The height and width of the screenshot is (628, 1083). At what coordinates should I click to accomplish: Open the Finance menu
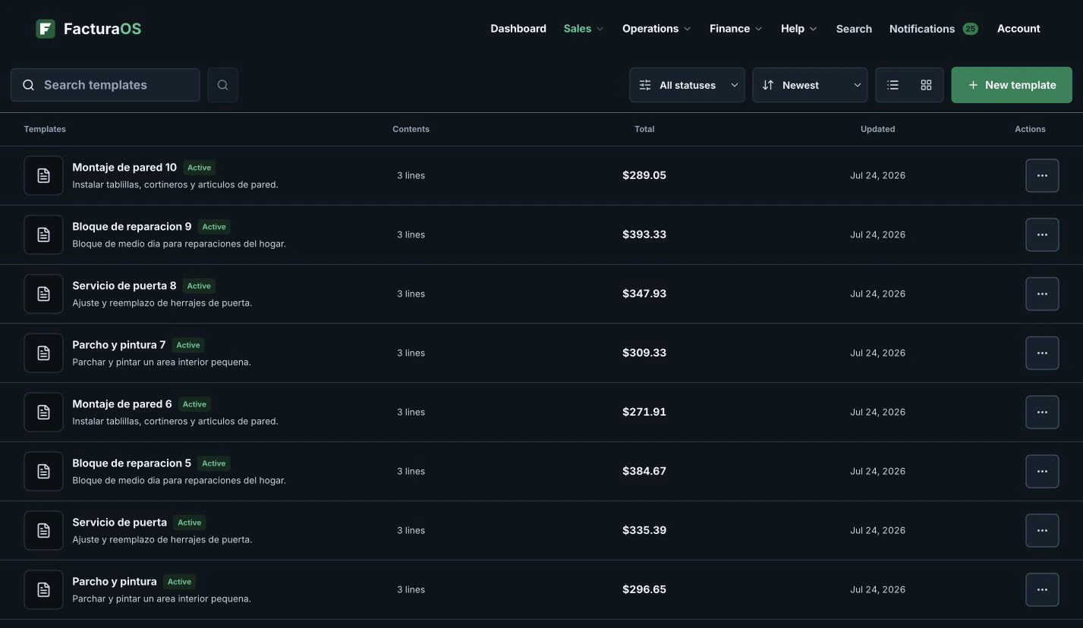coord(735,29)
